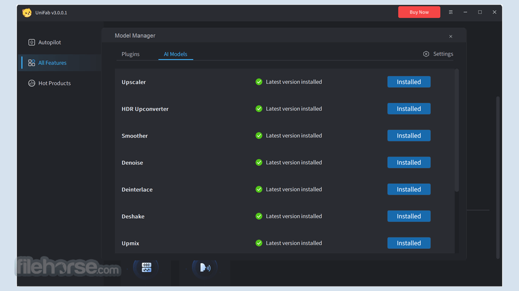The width and height of the screenshot is (519, 291).
Task: Click Installed button for Smoother
Action: (x=409, y=135)
